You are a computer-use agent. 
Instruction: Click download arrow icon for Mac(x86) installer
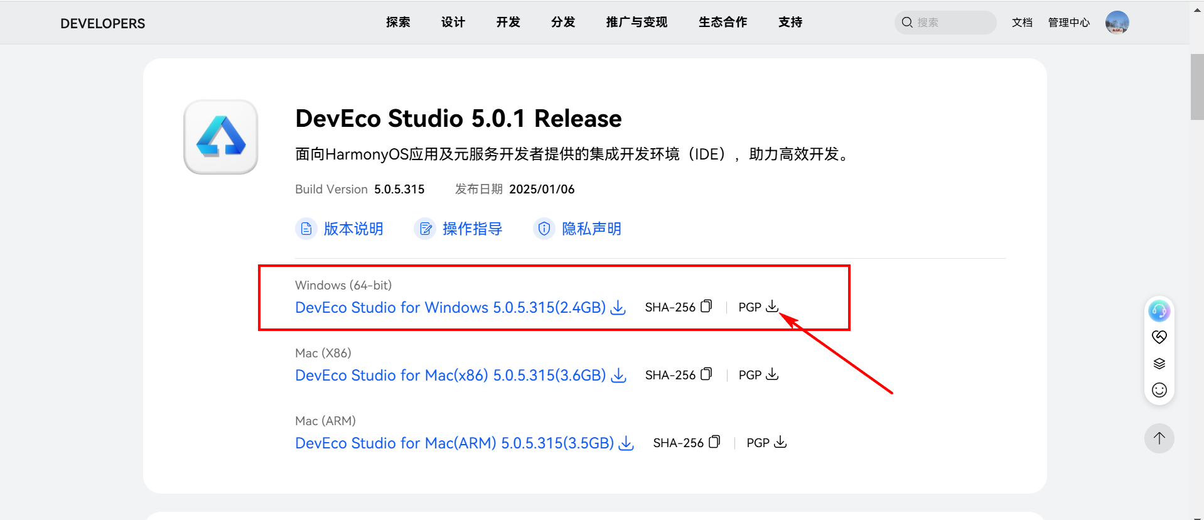(x=619, y=375)
